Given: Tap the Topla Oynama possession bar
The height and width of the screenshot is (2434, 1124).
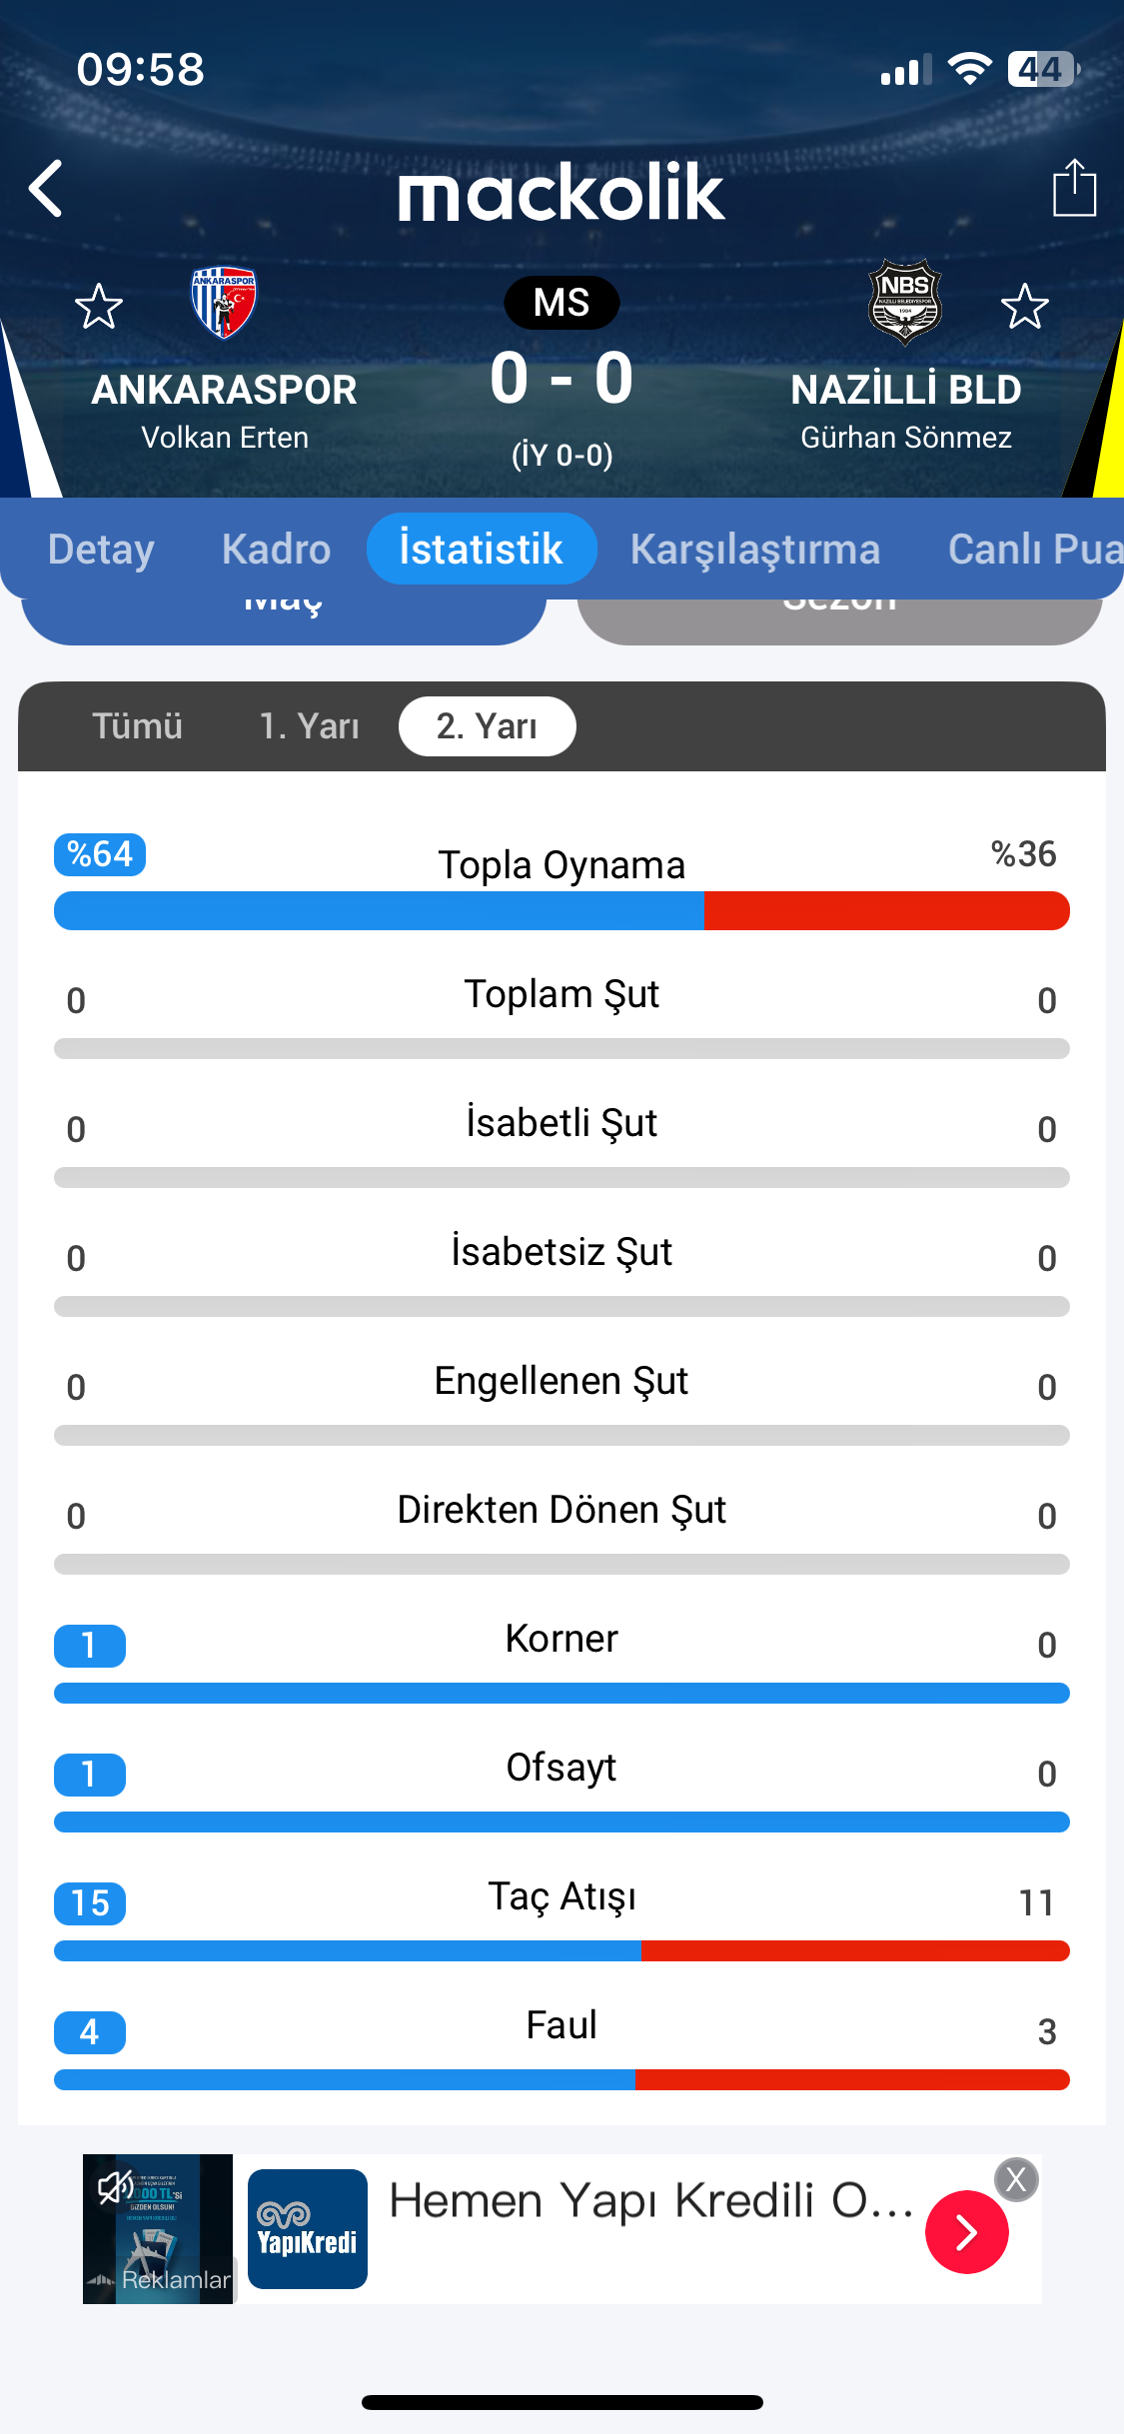Looking at the screenshot, I should pos(562,910).
